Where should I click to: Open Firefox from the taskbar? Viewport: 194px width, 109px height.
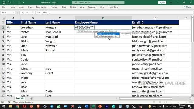pyautogui.click(x=32, y=106)
